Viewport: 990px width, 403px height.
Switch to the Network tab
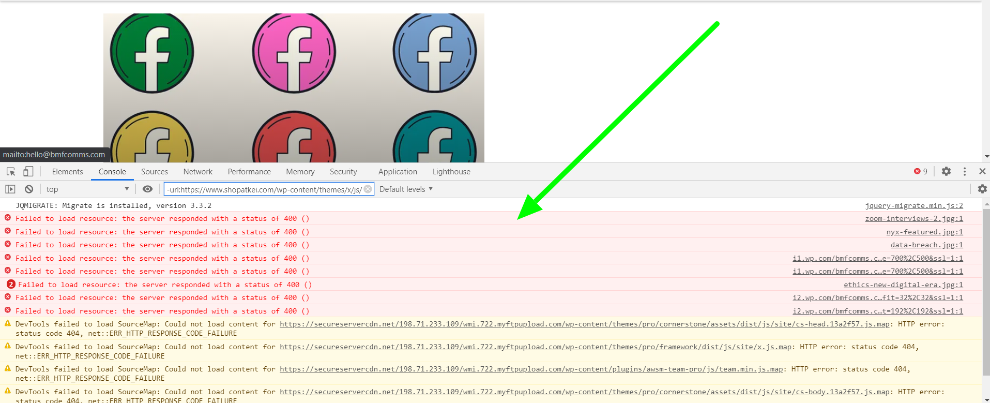click(198, 172)
